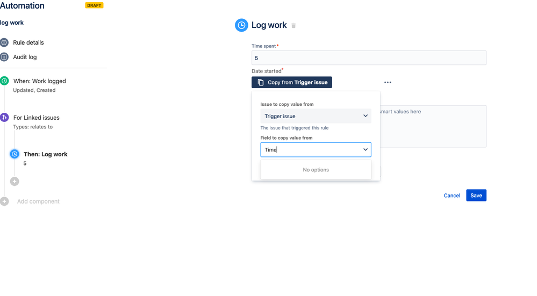This screenshot has width=537, height=296.
Task: Click the plus icon under Then: Log work
Action: coord(15,182)
